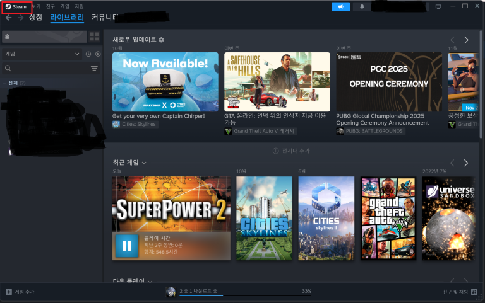Open the 지원 menu

[x=79, y=6]
